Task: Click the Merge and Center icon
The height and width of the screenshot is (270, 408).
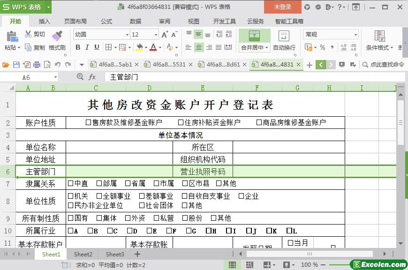Action: click(254, 36)
